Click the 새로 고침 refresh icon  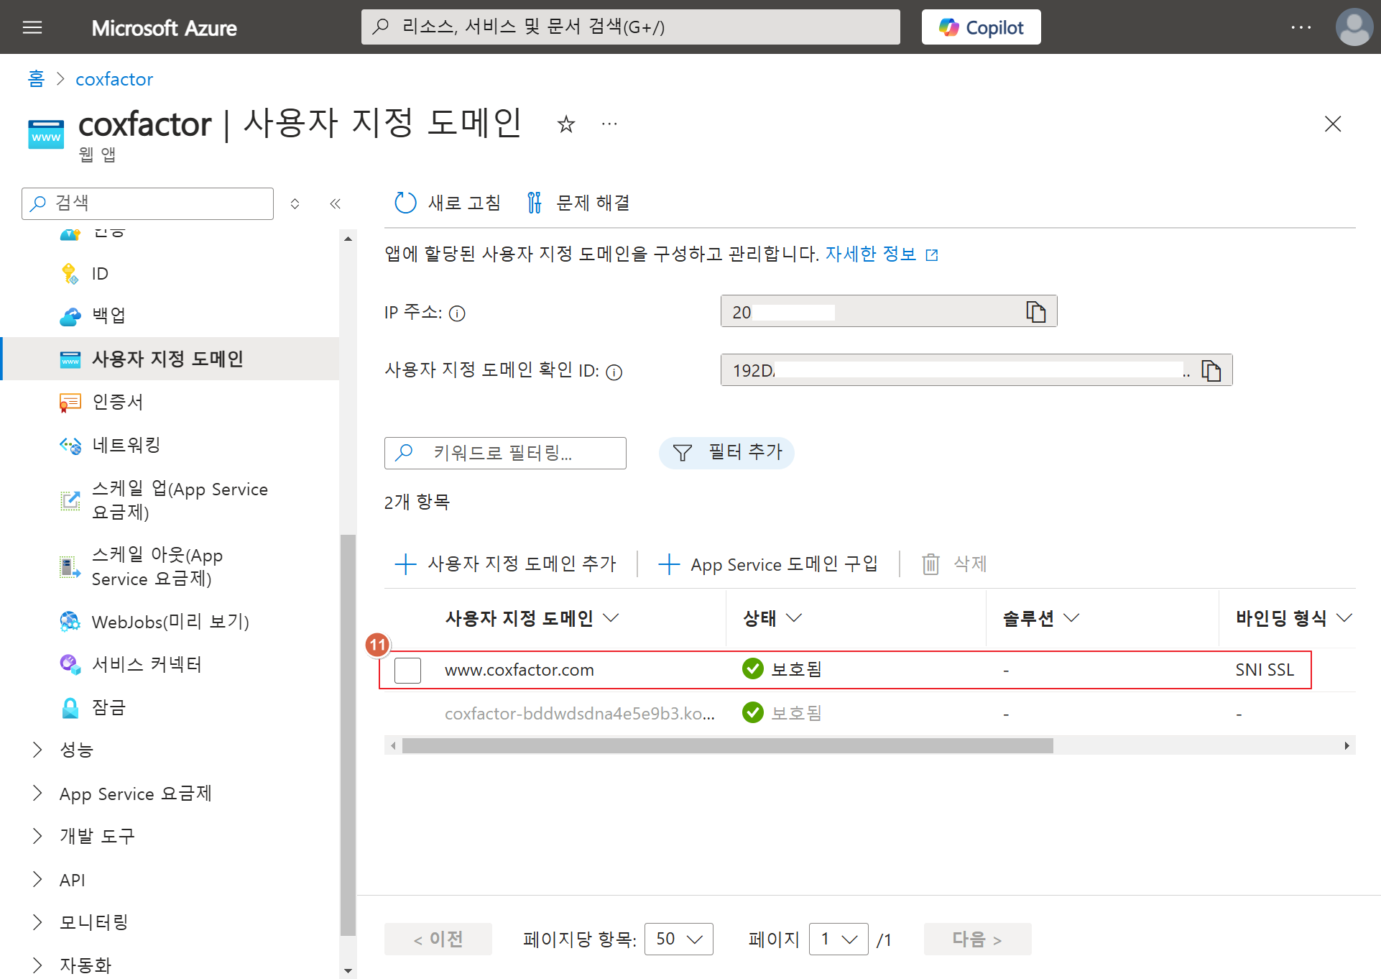(405, 203)
